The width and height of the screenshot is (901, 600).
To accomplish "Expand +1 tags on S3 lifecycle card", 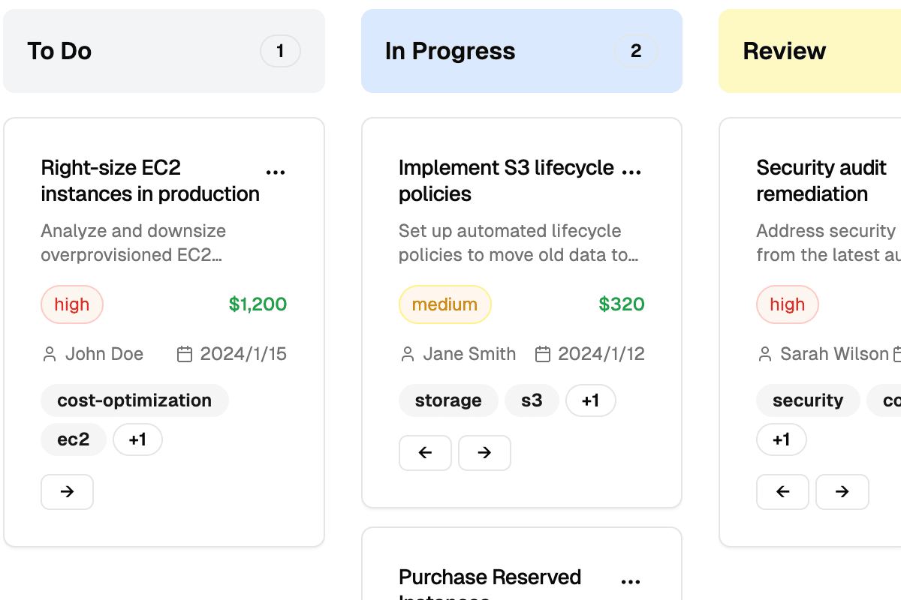I will coord(590,400).
